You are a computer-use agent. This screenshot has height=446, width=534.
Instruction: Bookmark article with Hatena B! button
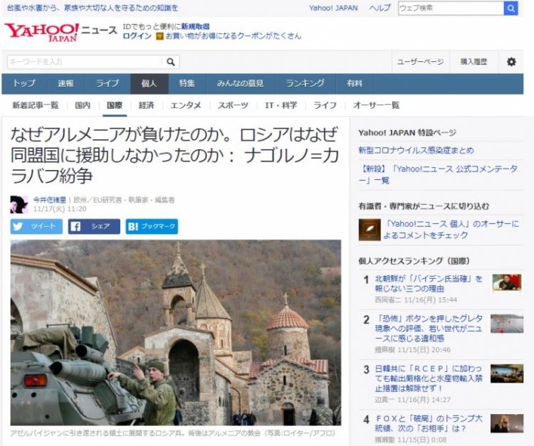pyautogui.click(x=152, y=227)
